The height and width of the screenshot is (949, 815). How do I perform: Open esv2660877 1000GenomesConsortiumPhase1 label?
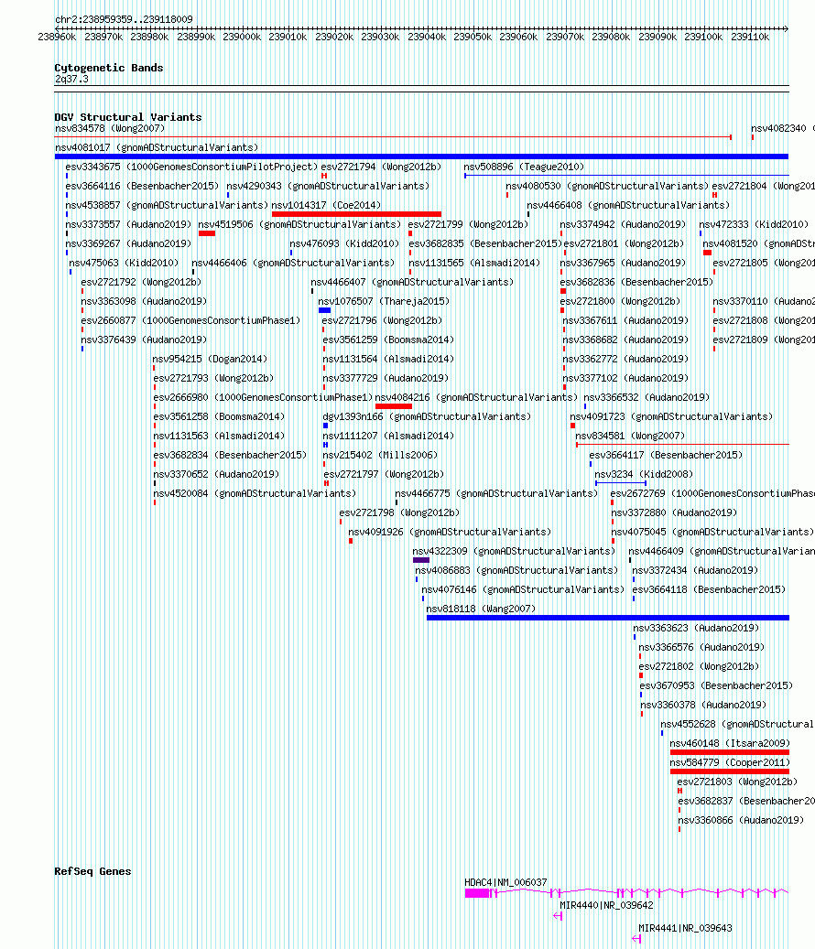(x=190, y=321)
